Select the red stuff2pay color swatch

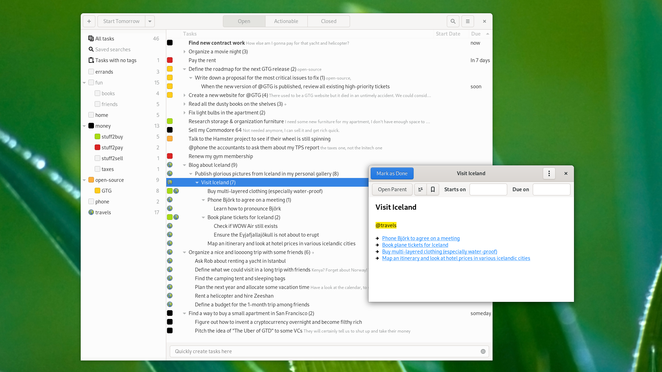pyautogui.click(x=97, y=147)
